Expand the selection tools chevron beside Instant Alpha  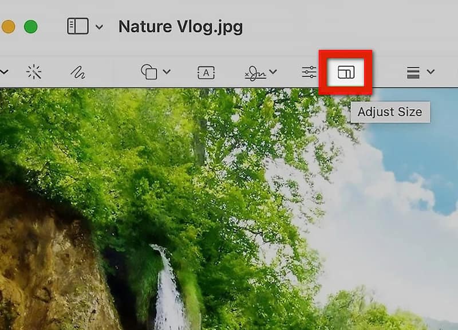4,72
